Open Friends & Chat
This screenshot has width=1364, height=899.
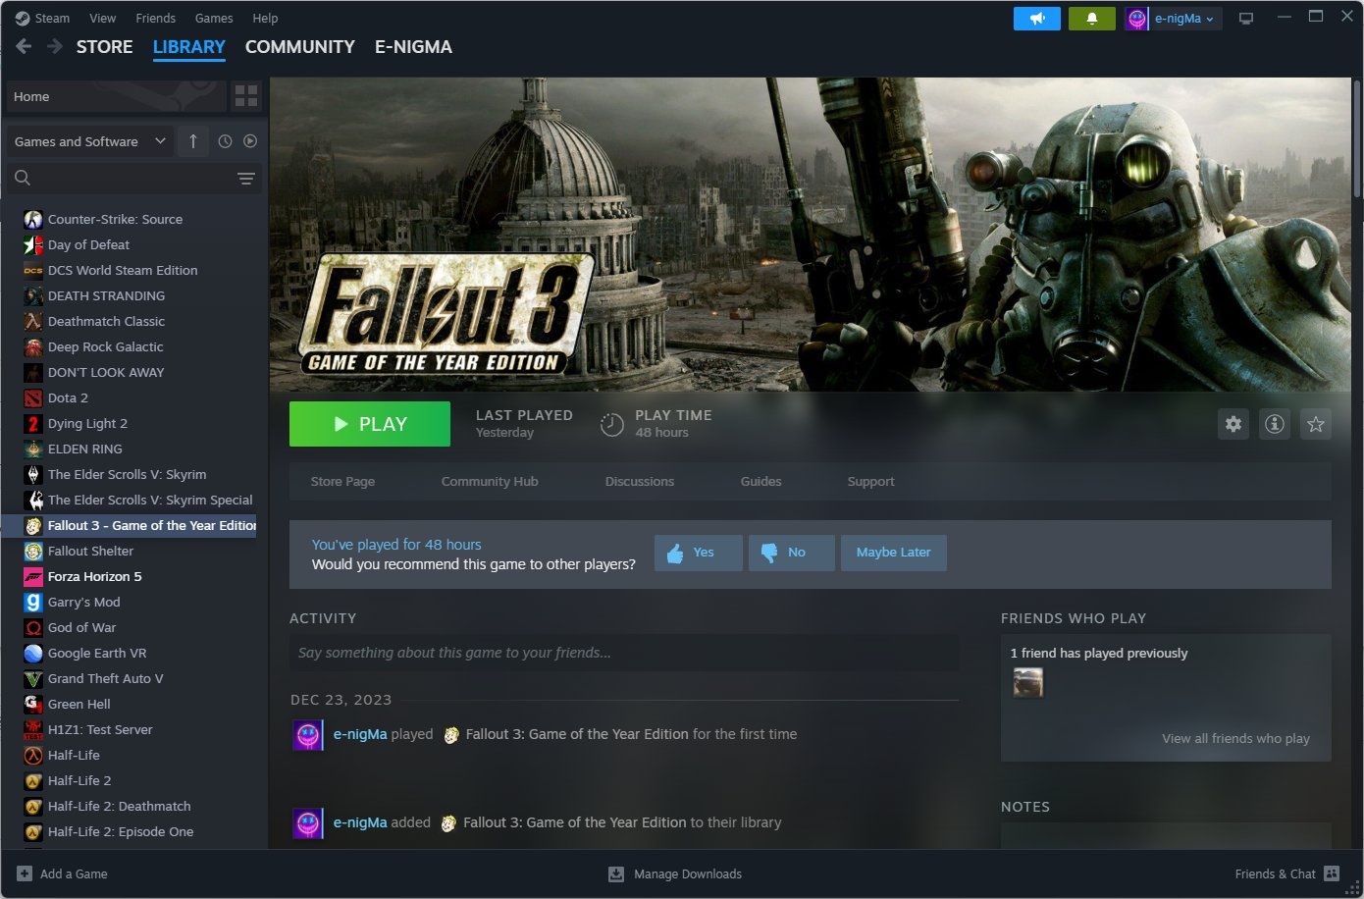(1286, 873)
